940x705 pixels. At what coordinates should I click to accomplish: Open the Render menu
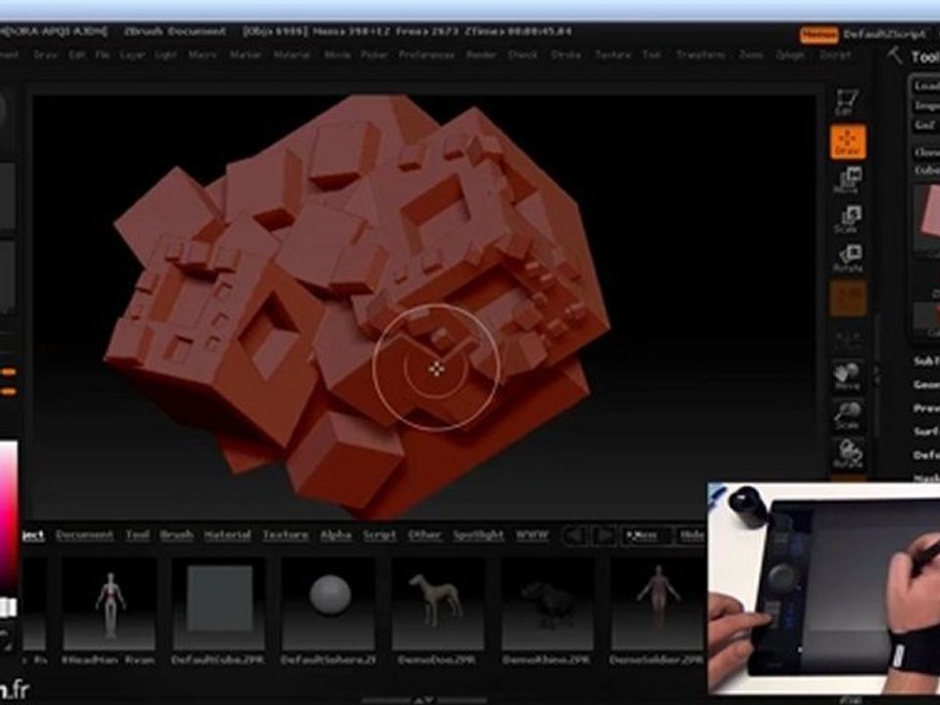(481, 55)
